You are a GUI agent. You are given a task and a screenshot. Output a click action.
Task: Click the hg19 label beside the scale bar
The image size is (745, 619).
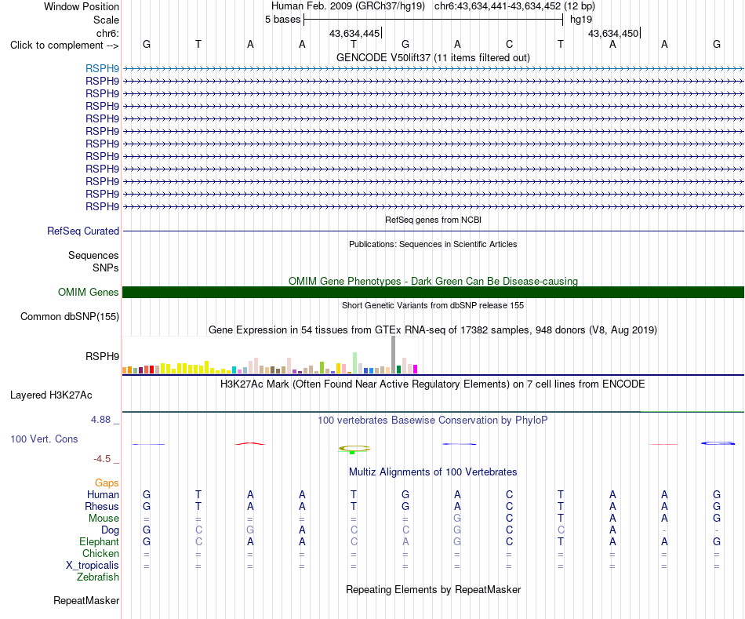[x=581, y=20]
